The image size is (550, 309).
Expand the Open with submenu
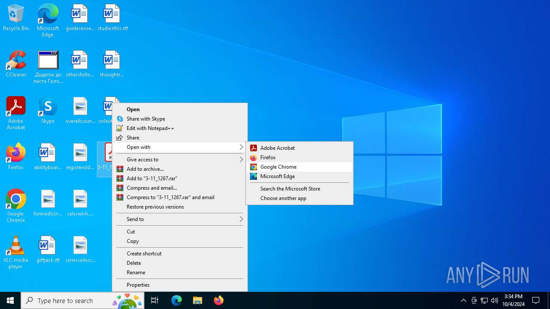tap(180, 147)
